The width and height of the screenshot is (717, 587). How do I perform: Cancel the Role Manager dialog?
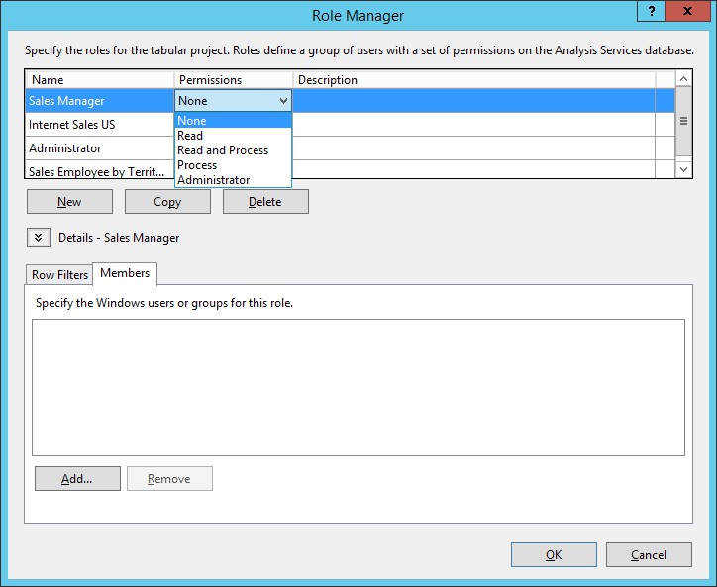(649, 555)
